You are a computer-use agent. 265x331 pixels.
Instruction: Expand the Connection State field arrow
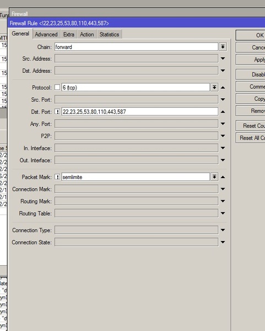pyautogui.click(x=223, y=242)
